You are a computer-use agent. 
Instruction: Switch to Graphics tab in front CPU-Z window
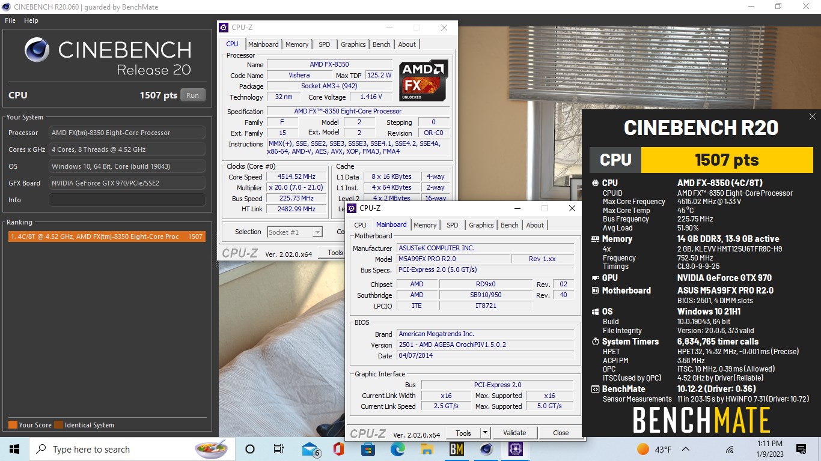click(x=481, y=225)
